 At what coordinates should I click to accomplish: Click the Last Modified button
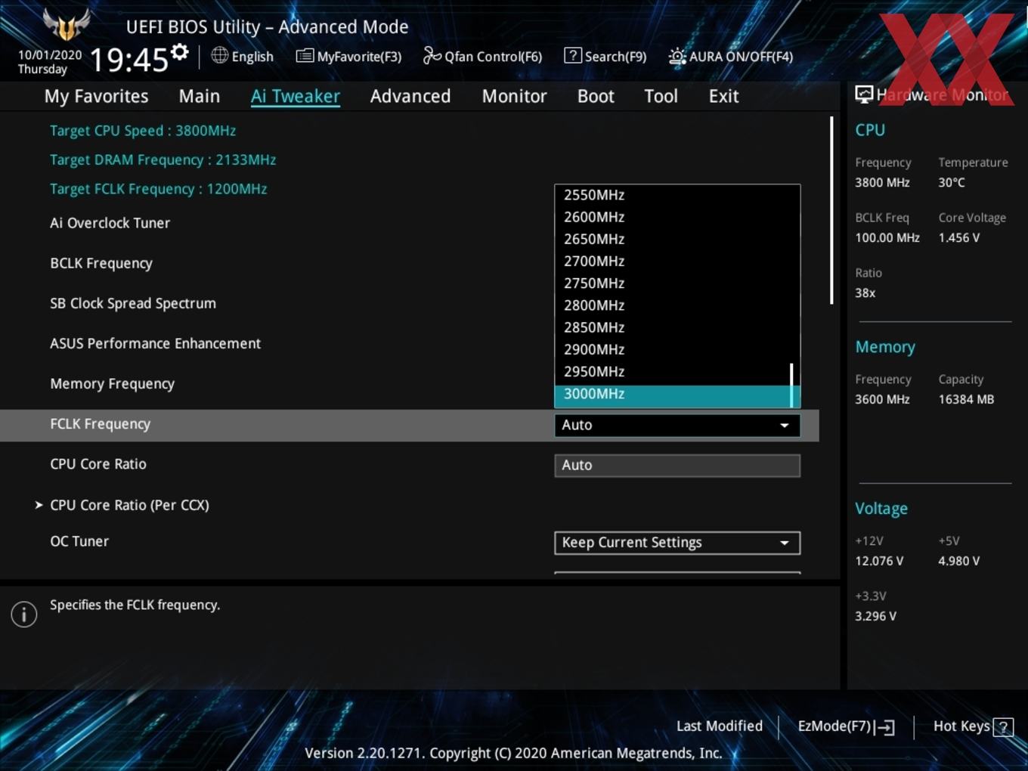720,726
